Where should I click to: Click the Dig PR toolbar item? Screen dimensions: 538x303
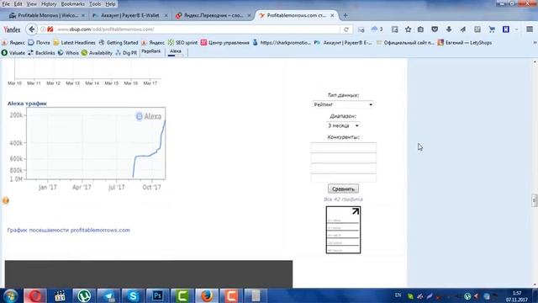(x=126, y=53)
